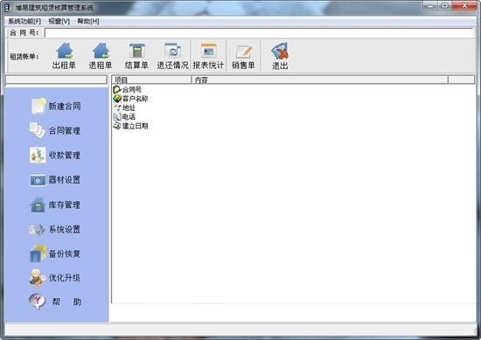The image size is (481, 340).
Task: Click the 出租单 text label in toolbar
Action: 64,65
